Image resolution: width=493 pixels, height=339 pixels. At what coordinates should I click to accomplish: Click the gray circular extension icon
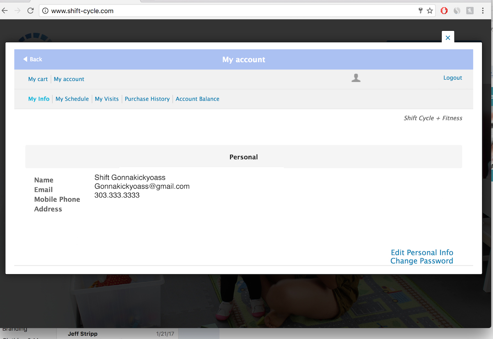pos(457,11)
